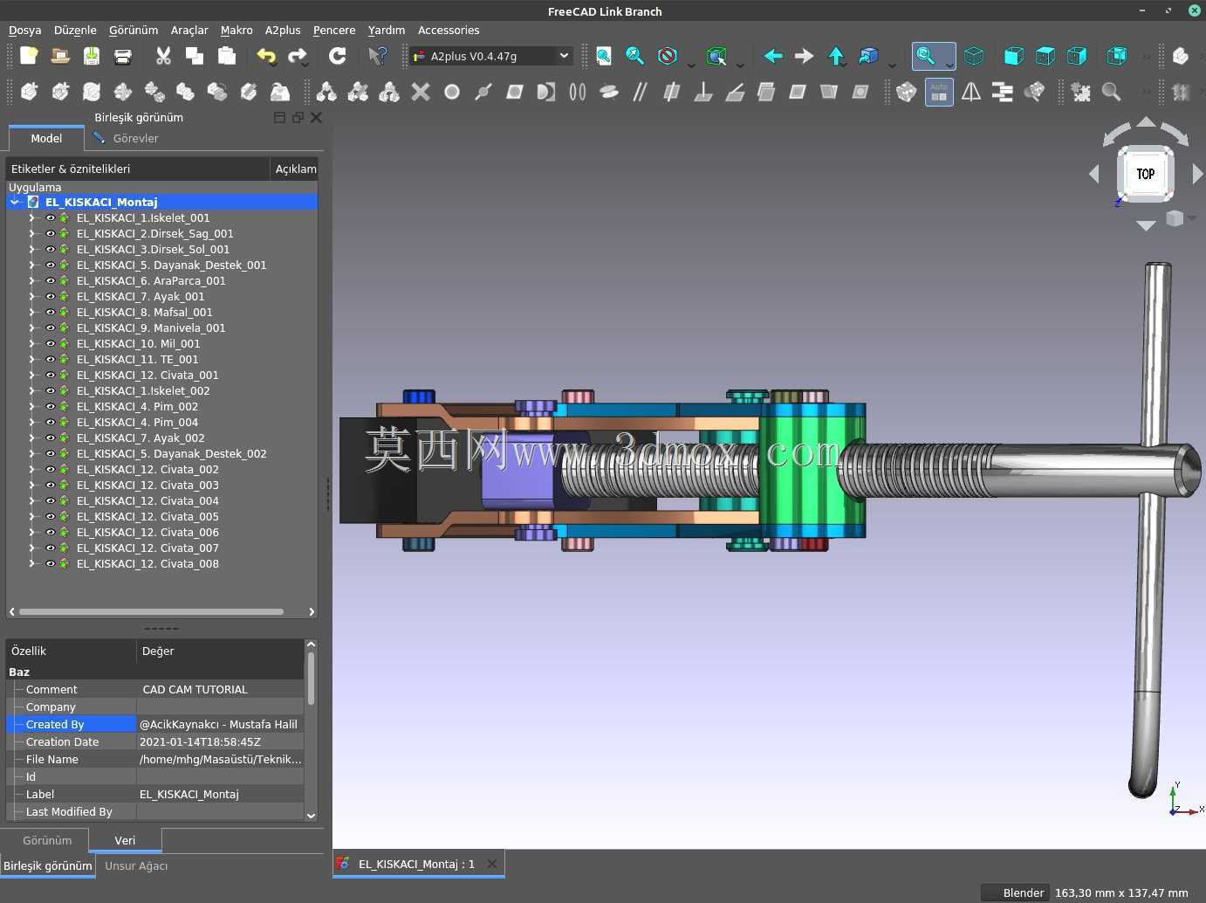Click the bounding box selection icon
This screenshot has width=1206, height=903.
(716, 56)
